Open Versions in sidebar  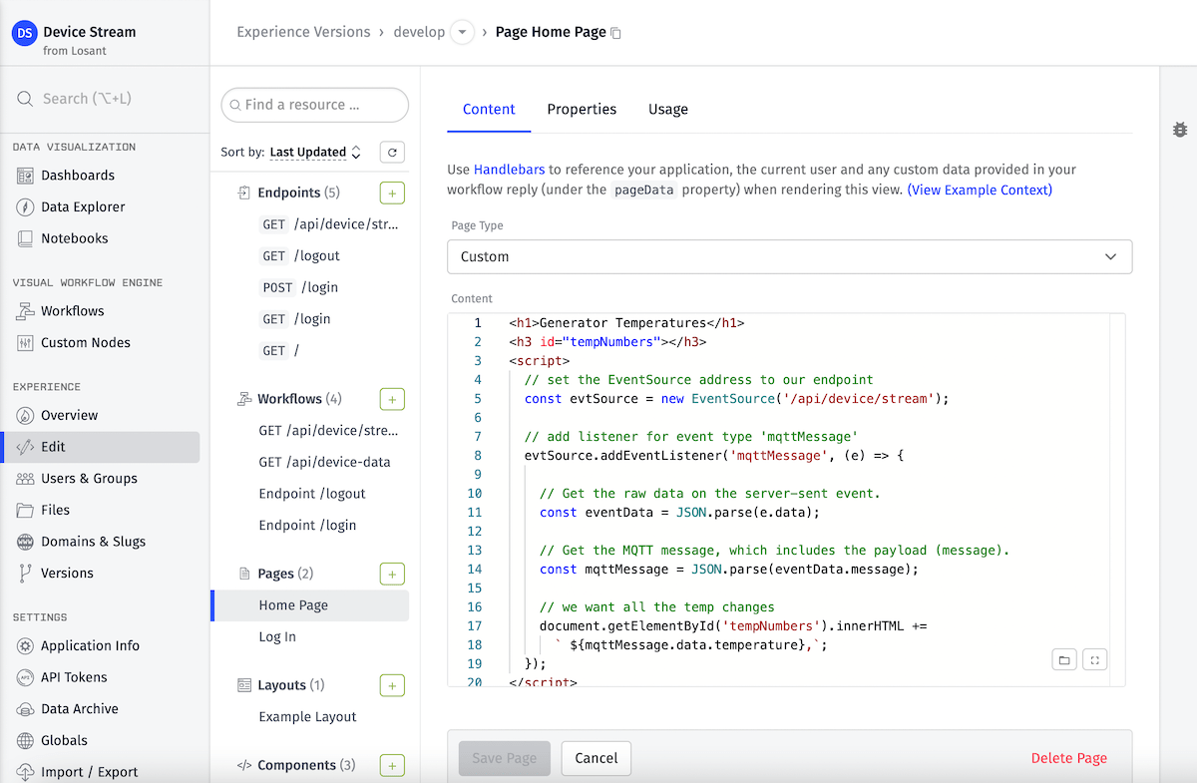click(x=67, y=574)
